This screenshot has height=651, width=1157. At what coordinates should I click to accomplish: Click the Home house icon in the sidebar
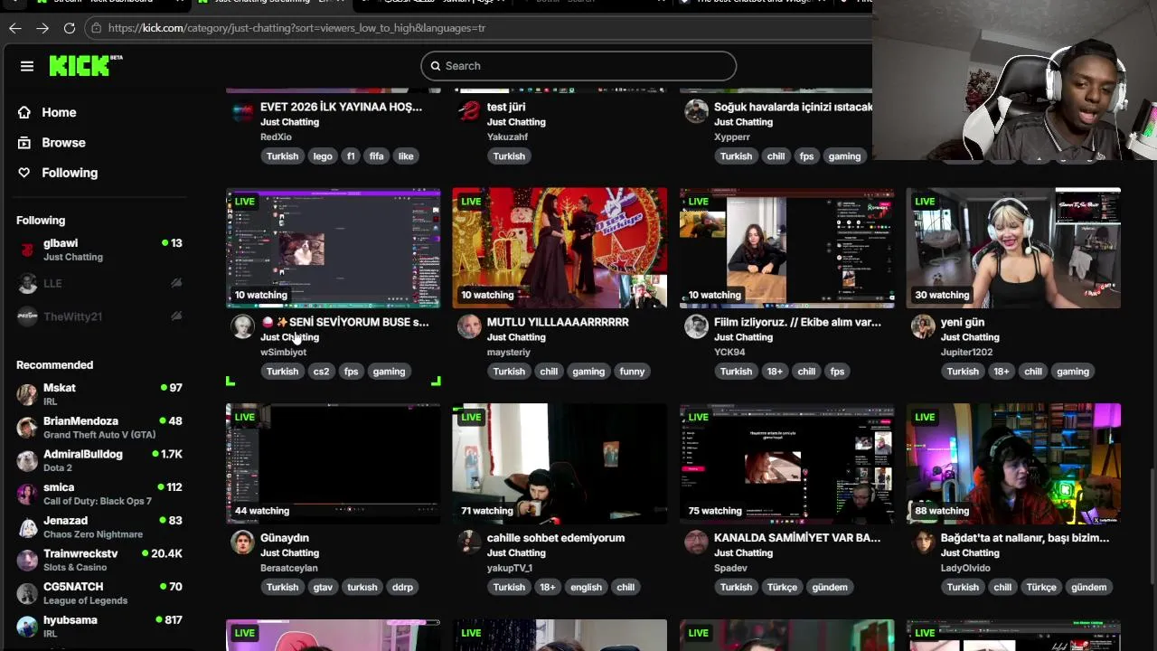tap(24, 112)
